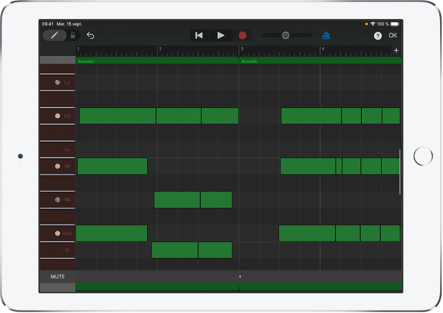Toggle the blue metronome icon
Viewport: 443px width, 313px height.
(326, 36)
